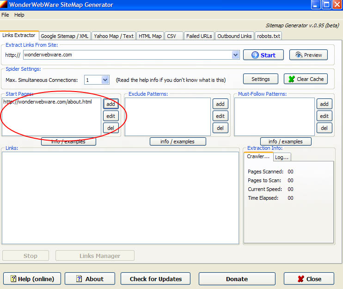Switch to robots.txt tab
Viewport: 343px width, 289px height.
coord(268,36)
